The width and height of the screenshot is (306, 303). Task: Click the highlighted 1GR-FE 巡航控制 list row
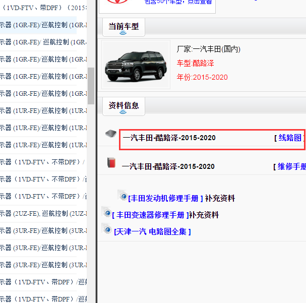(x=38, y=25)
